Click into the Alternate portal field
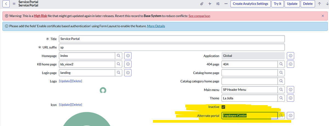Screen dimensions: 329x126 [249, 116]
